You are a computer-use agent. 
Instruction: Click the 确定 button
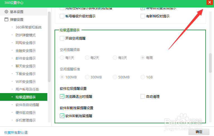pyautogui.click(x=199, y=132)
